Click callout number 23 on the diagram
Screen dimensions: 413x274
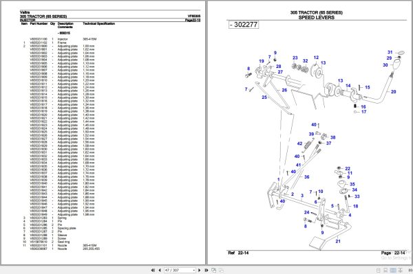[x=295, y=58]
